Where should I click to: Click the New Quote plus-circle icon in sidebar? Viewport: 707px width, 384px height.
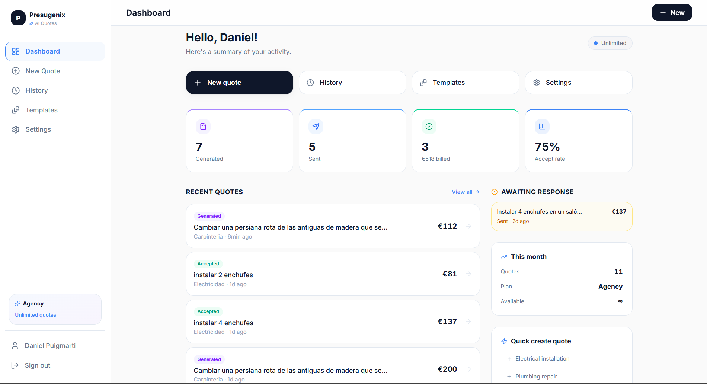coord(16,71)
